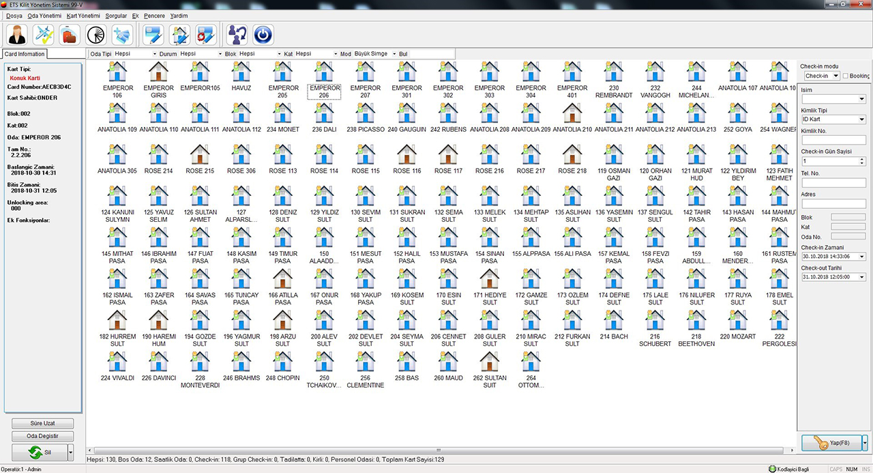The width and height of the screenshot is (873, 473).
Task: Click the blue power button toolbar icon
Action: pos(263,34)
